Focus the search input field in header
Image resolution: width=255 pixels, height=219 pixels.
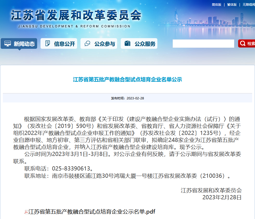click(203, 44)
